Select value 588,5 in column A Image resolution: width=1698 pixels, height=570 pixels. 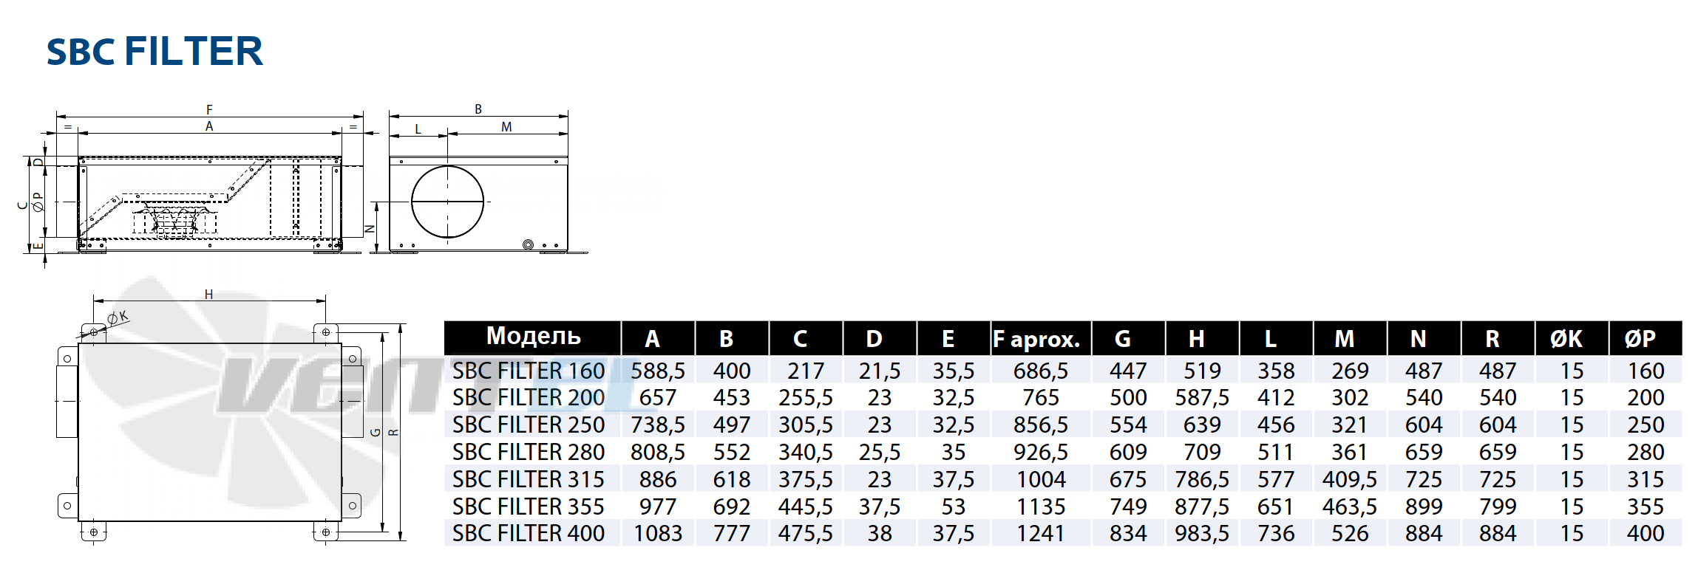(658, 371)
